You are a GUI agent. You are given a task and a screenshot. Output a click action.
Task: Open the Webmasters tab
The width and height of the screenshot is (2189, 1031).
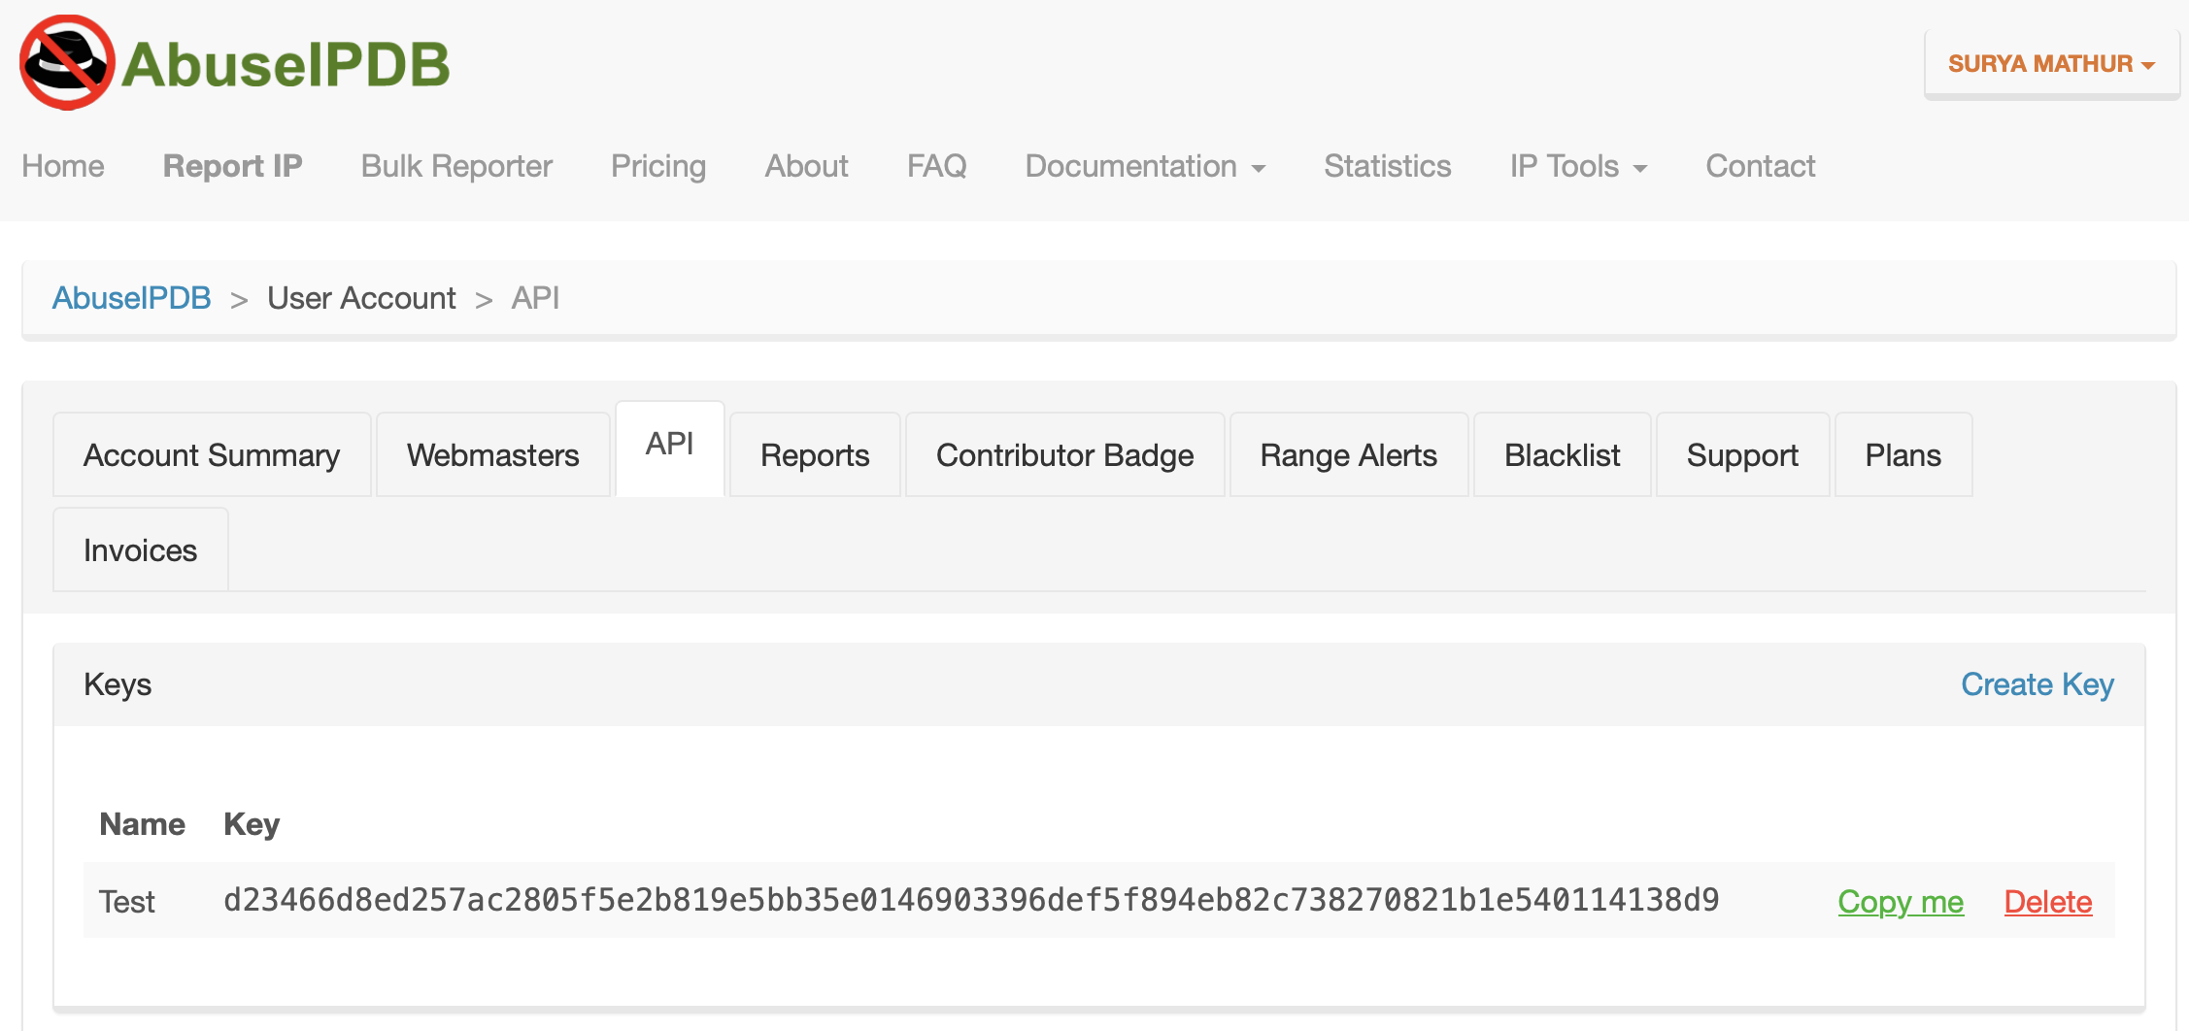tap(492, 453)
